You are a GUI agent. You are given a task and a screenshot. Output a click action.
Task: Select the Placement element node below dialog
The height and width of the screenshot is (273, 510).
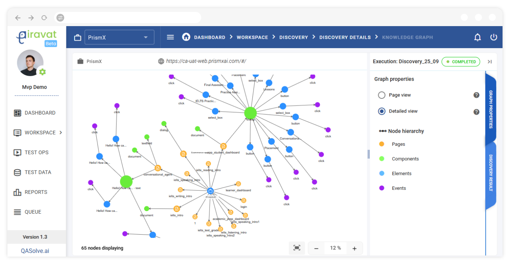coord(271,141)
